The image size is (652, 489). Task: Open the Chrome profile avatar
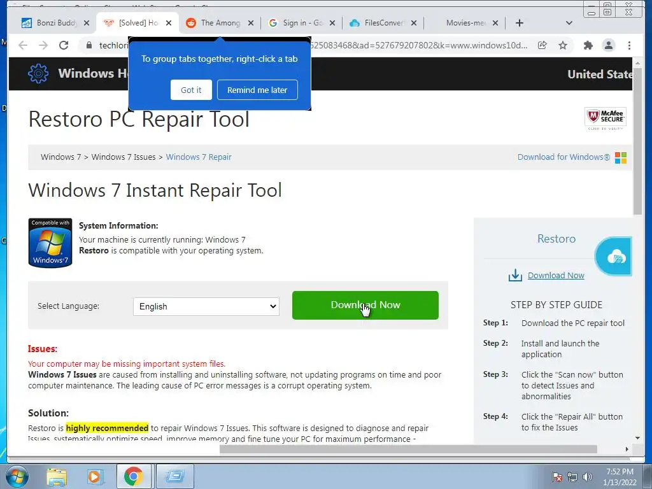(x=608, y=45)
